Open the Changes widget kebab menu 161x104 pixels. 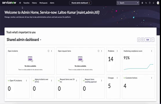(117, 78)
